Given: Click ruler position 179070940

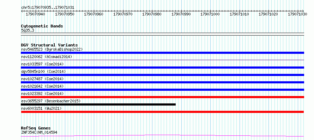Looking at the screenshot, I should (36, 14).
